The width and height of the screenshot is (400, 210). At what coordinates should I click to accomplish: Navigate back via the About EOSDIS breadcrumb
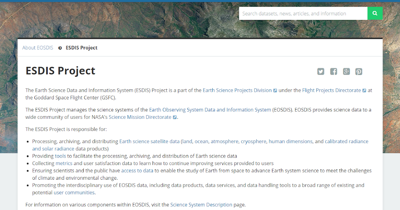pyautogui.click(x=38, y=48)
